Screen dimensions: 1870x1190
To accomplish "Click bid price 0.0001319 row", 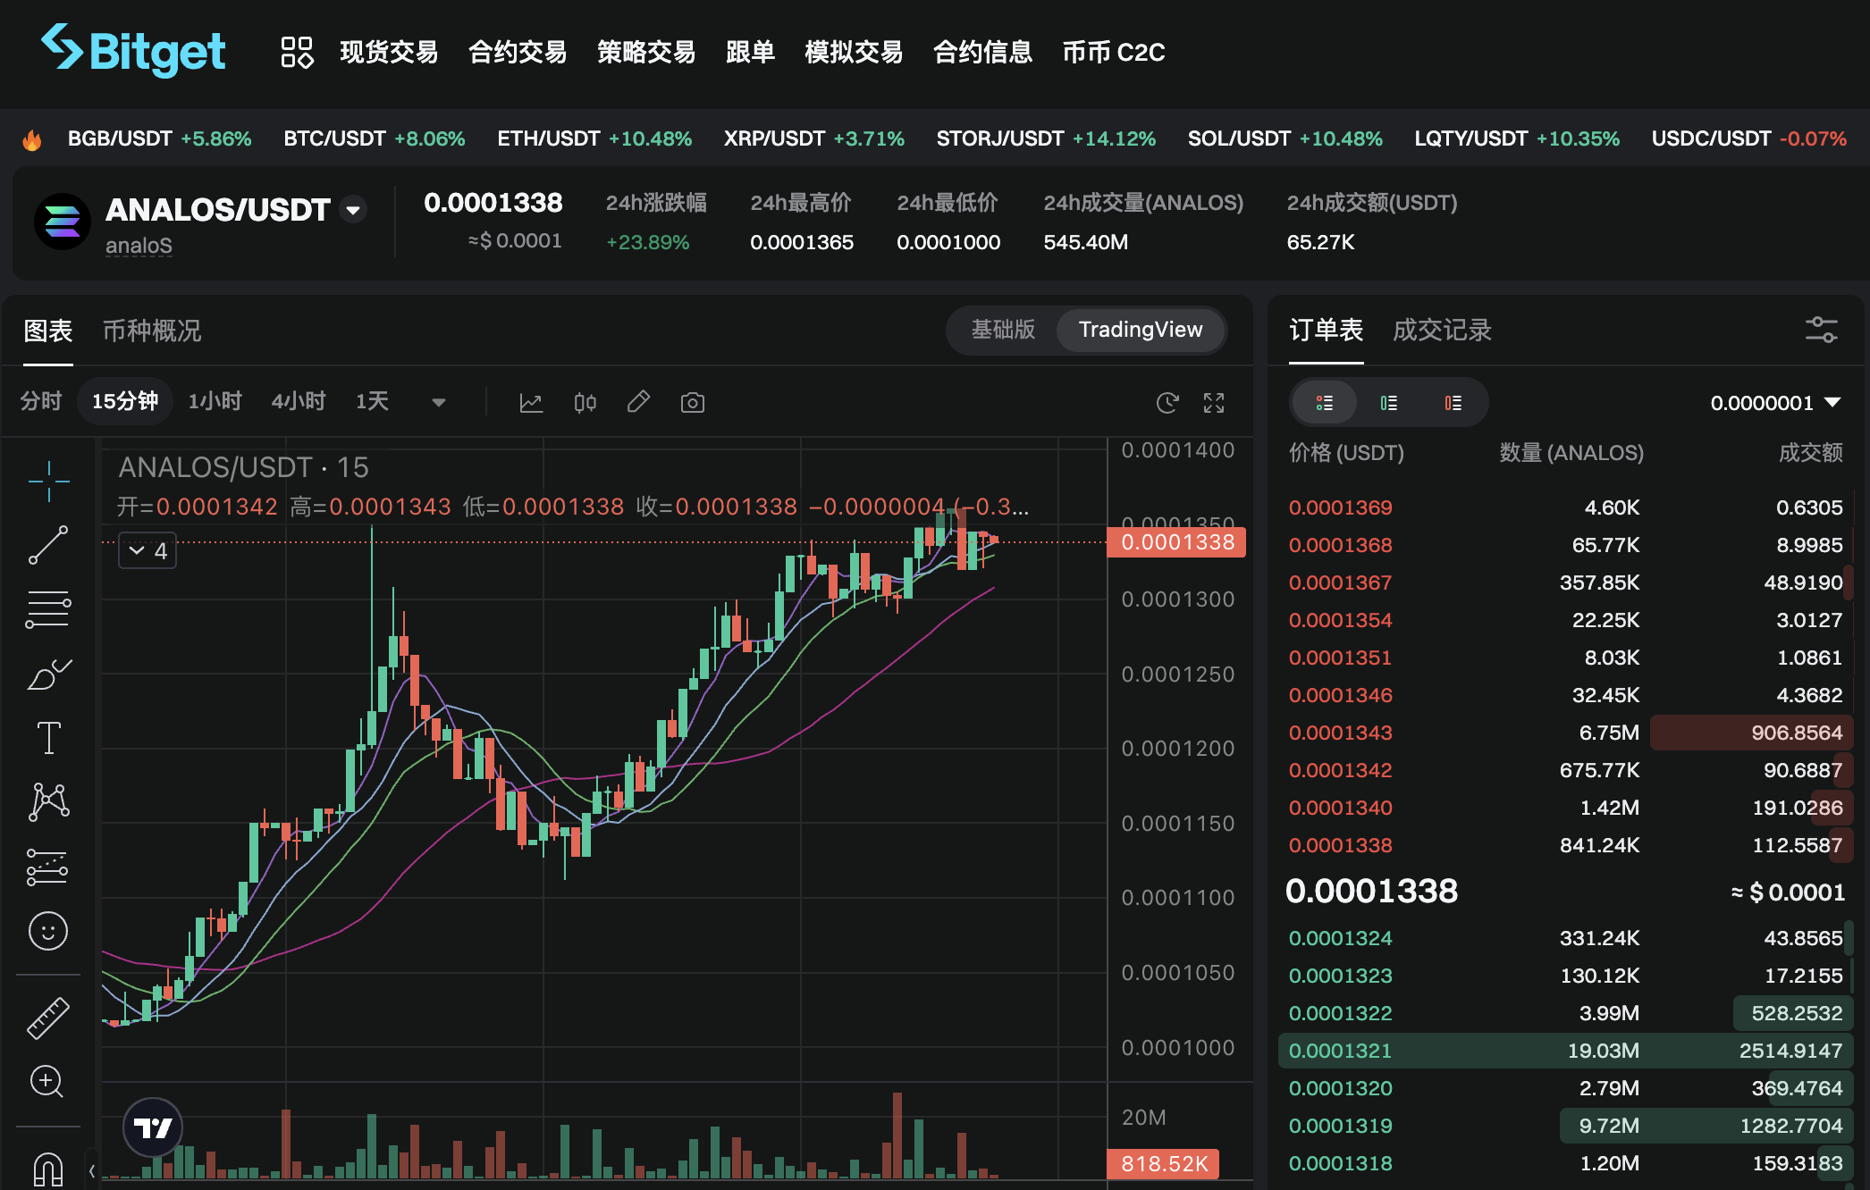I will (x=1566, y=1126).
